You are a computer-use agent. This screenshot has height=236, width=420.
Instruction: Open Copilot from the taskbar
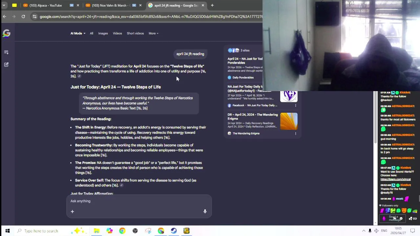pos(109,231)
